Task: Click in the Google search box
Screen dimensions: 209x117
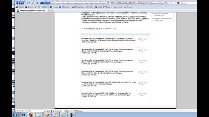Action: 188,3
